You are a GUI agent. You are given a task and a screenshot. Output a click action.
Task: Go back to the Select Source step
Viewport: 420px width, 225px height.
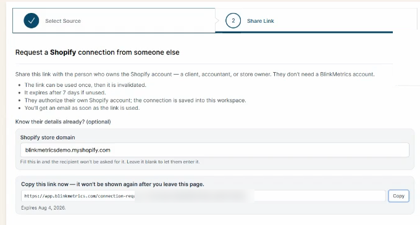114,20
